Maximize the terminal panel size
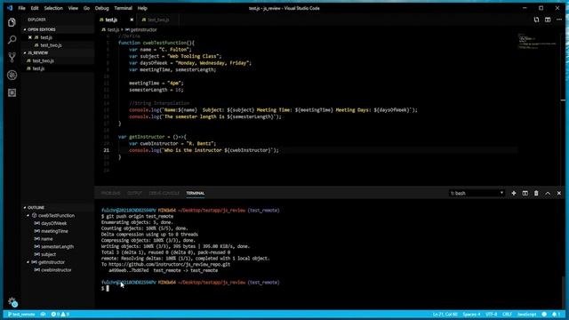569x320 pixels. pos(548,194)
